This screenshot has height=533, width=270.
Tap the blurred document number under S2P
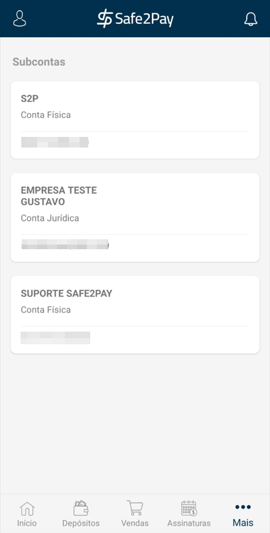click(x=54, y=142)
